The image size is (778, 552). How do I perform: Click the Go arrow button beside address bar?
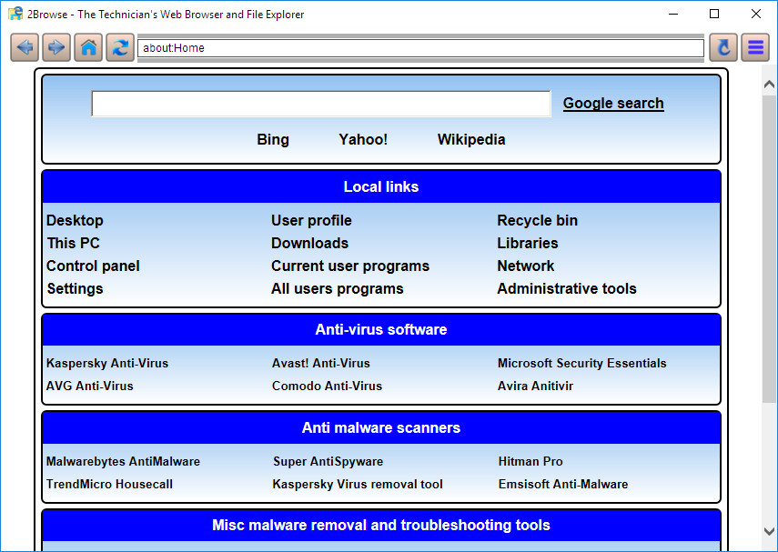click(723, 47)
